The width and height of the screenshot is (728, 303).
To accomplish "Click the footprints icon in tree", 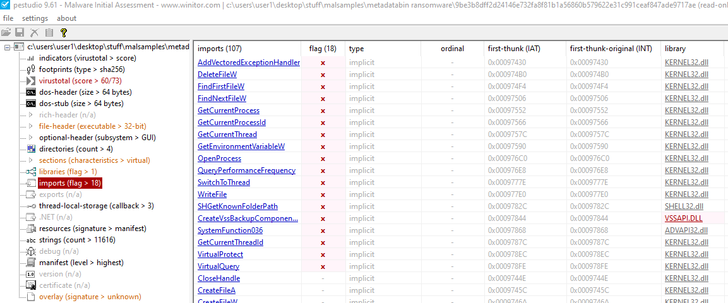I will click(x=31, y=69).
